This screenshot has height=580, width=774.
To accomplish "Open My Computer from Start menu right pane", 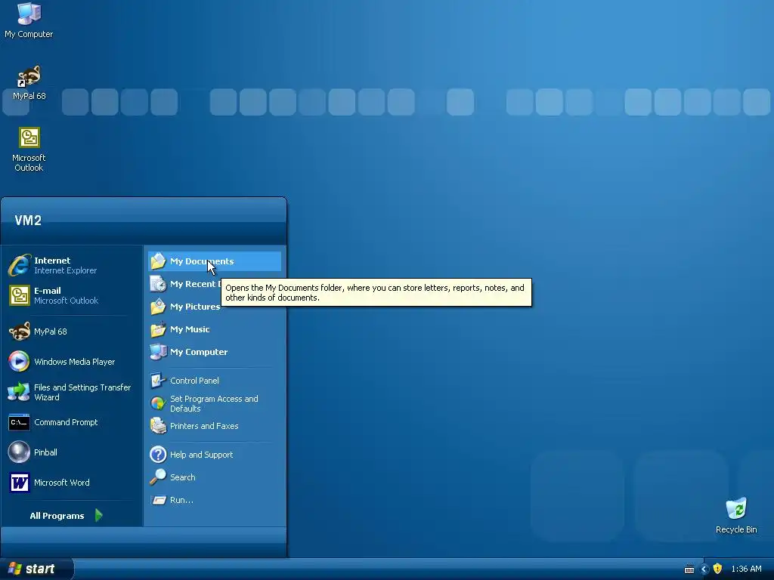I will [x=215, y=352].
